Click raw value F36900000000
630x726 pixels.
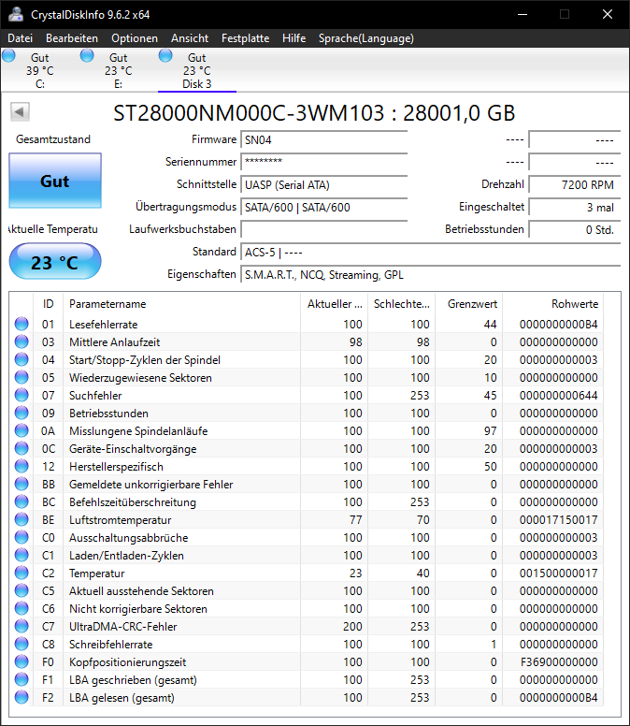click(x=559, y=662)
